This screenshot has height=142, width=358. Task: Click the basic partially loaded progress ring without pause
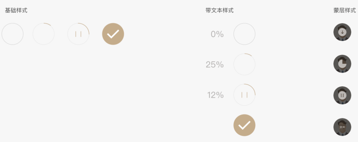[x=43, y=34]
